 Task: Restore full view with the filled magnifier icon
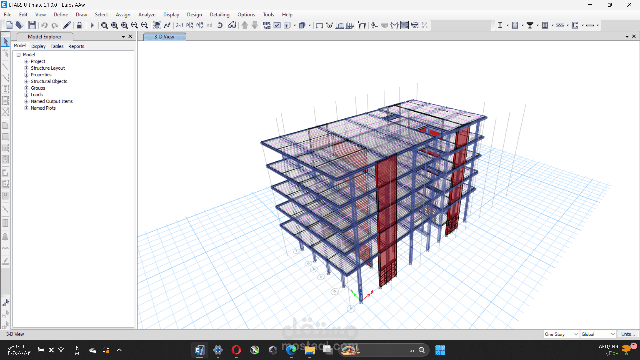tap(114, 25)
